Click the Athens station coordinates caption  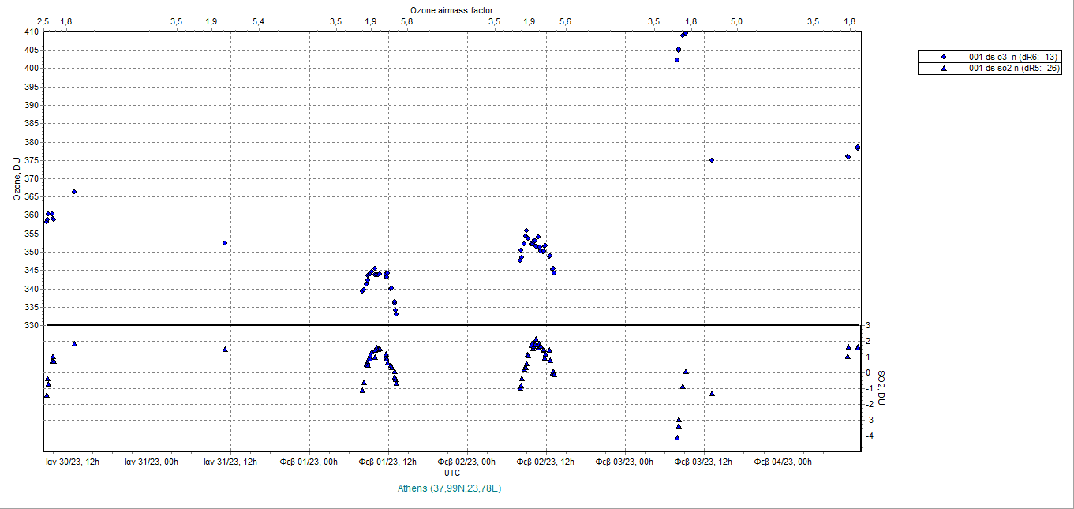451,488
